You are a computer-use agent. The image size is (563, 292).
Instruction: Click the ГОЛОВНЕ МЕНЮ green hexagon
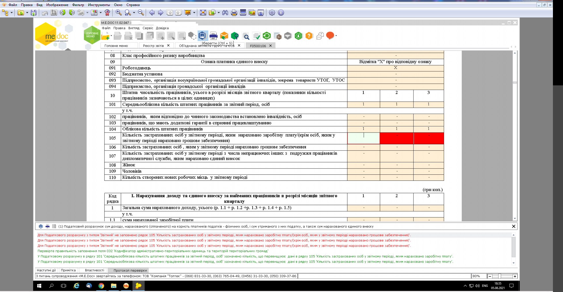92,35
